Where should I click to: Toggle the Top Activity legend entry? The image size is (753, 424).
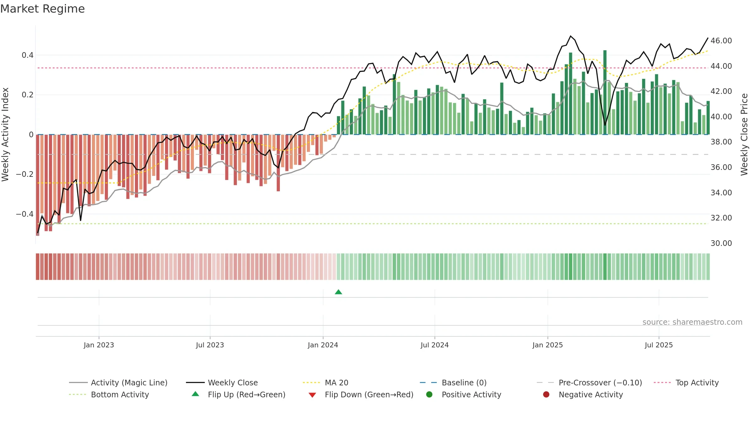686,383
